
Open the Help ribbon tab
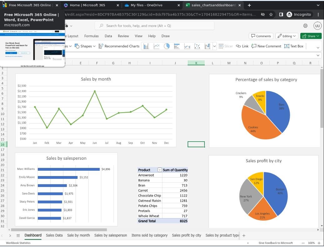click(152, 36)
